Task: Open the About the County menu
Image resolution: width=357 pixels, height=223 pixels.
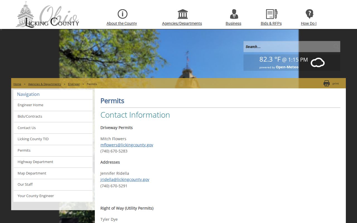Action: pyautogui.click(x=122, y=23)
